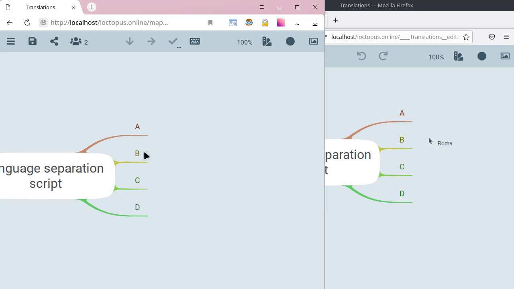Click the root node in Firefox mindmap
Viewport: 514px width, 289px height.
(x=352, y=162)
